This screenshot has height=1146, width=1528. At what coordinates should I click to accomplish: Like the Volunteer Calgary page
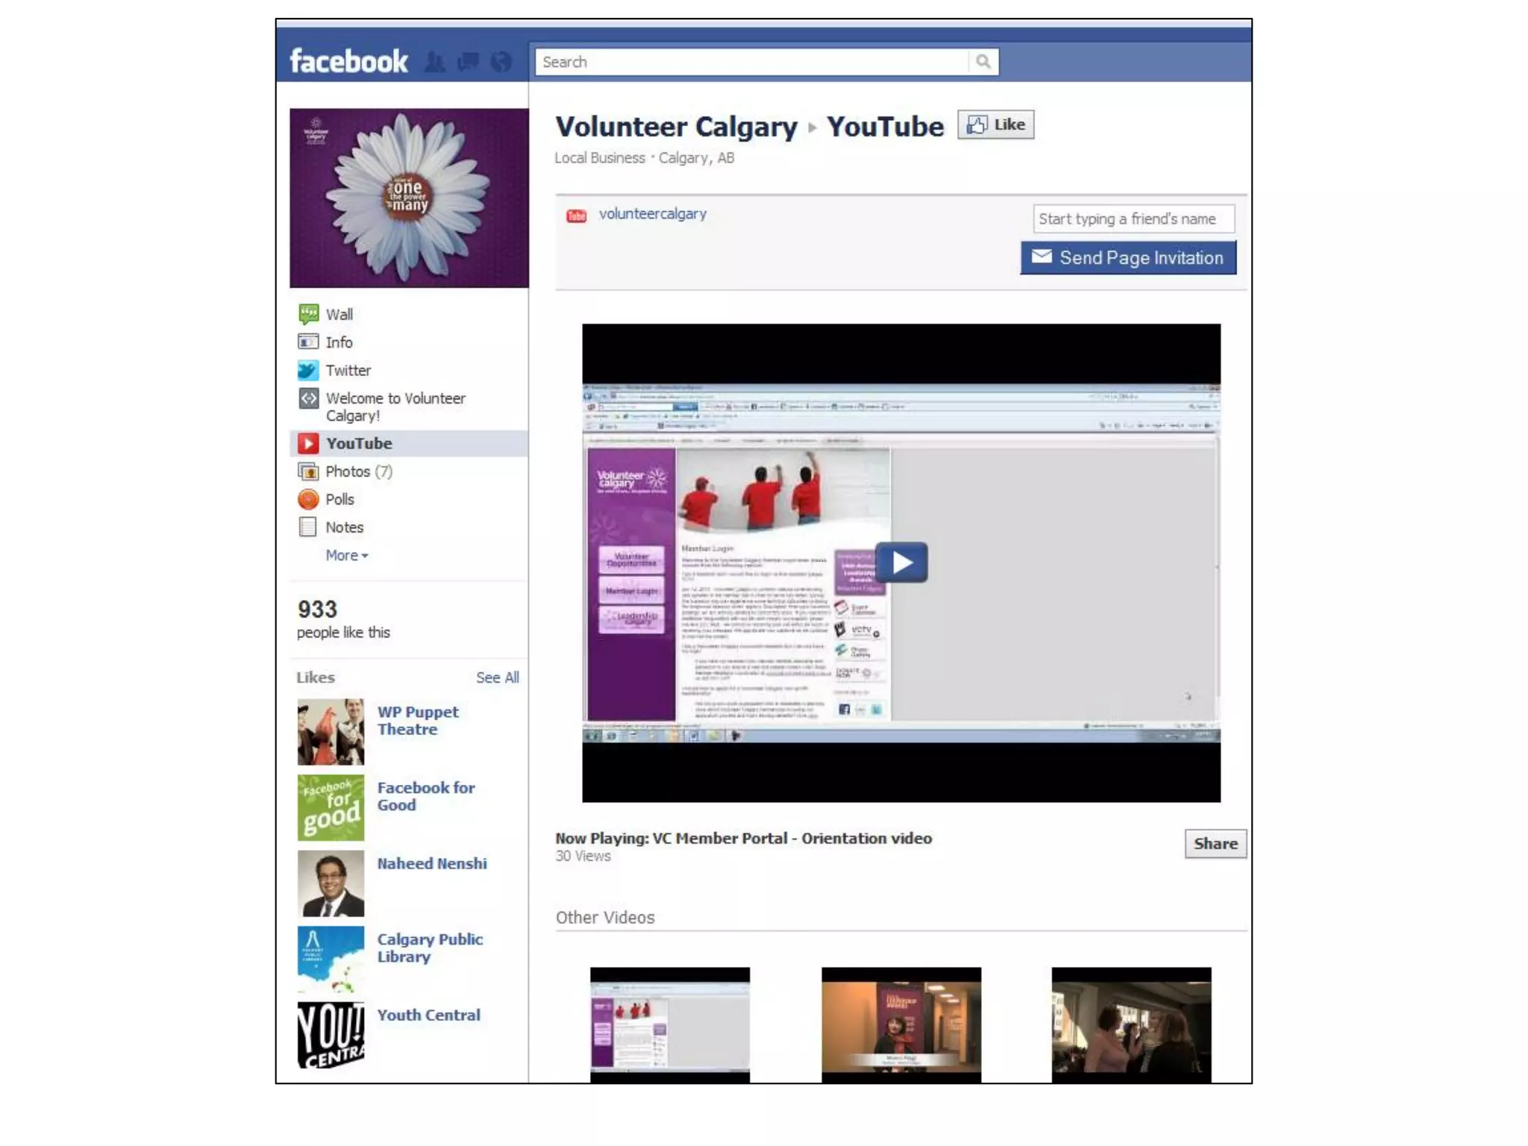(x=995, y=125)
